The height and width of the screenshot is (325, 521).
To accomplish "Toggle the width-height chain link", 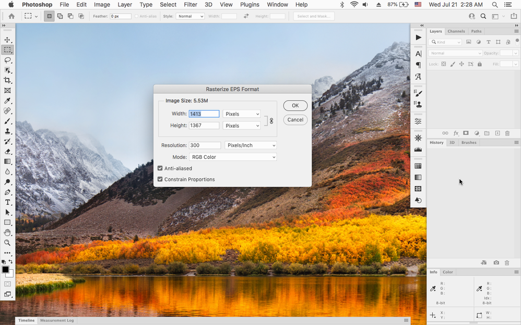I will pos(271,121).
